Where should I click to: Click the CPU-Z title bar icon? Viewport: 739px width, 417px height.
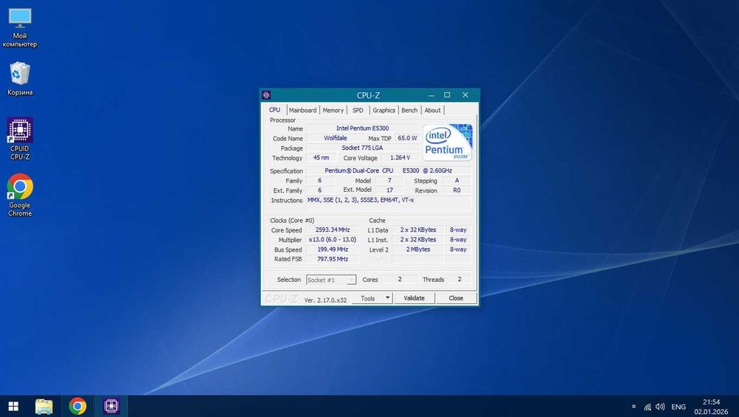tap(266, 95)
